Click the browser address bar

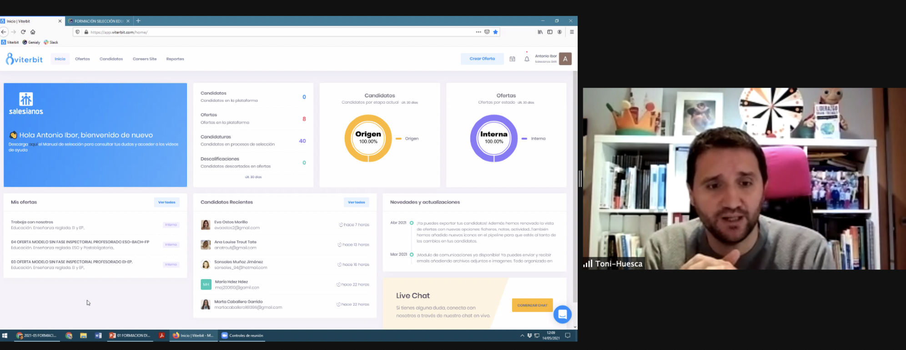click(x=273, y=32)
